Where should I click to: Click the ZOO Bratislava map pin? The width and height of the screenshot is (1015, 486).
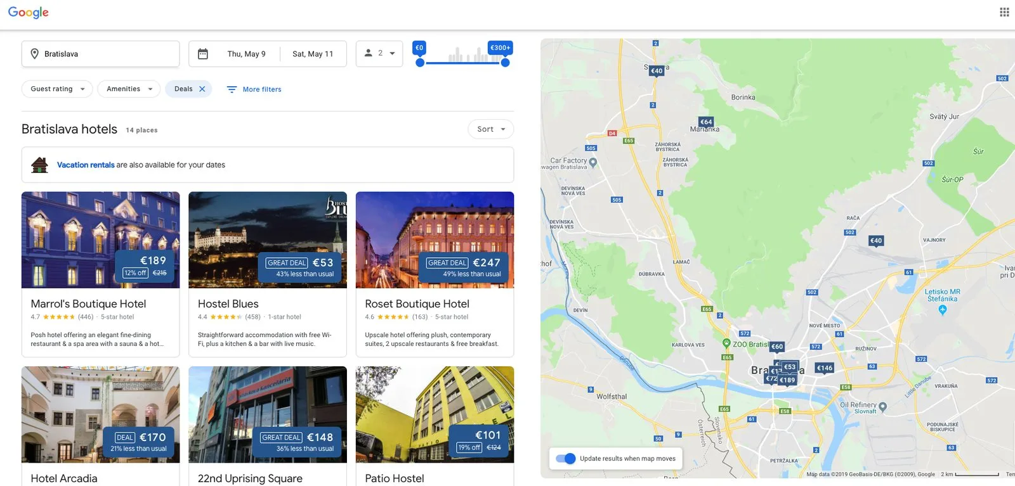(x=726, y=343)
